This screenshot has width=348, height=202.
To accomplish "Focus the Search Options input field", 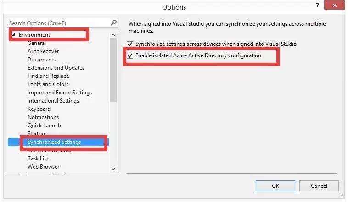I will pyautogui.click(x=59, y=23).
